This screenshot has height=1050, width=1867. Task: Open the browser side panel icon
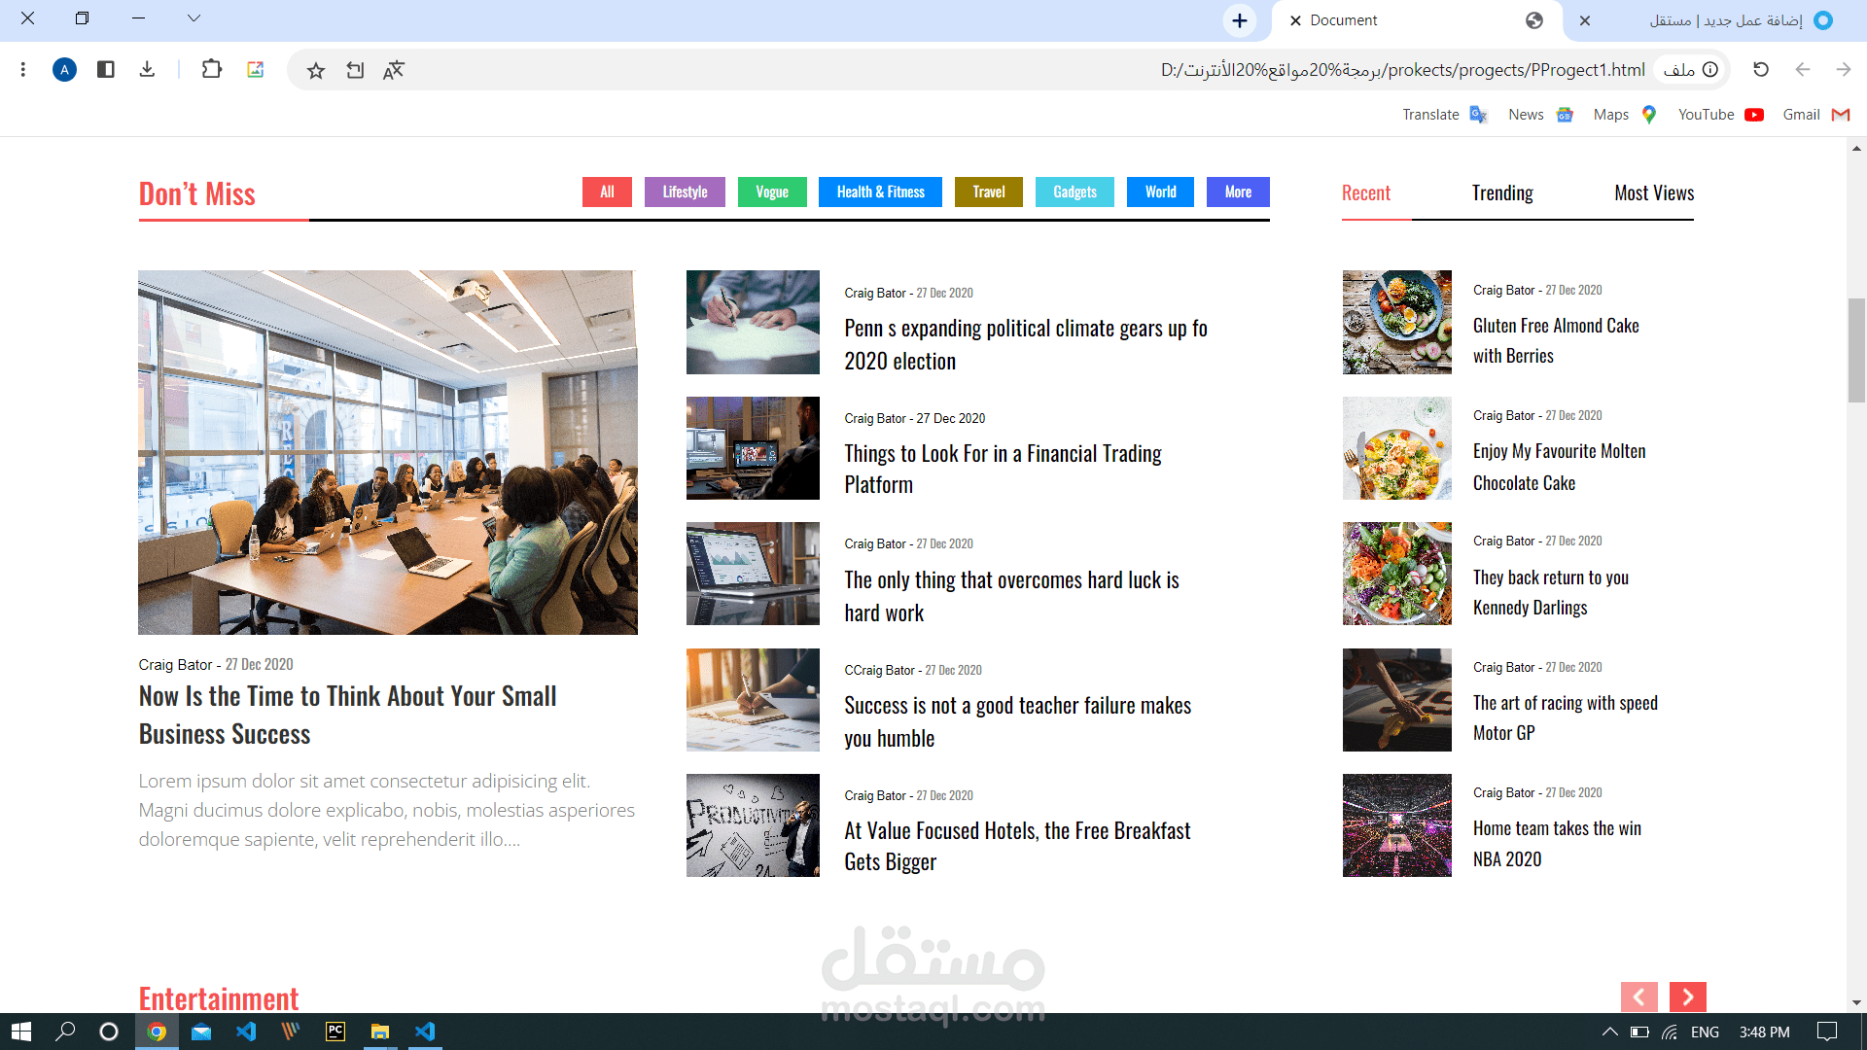pyautogui.click(x=106, y=69)
